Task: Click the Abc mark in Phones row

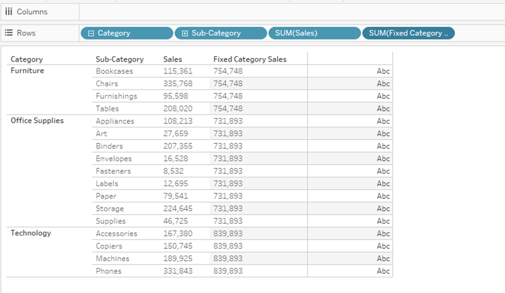Action: [383, 271]
